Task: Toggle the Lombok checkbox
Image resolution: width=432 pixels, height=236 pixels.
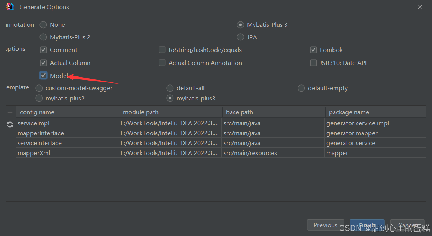Action: pos(313,50)
